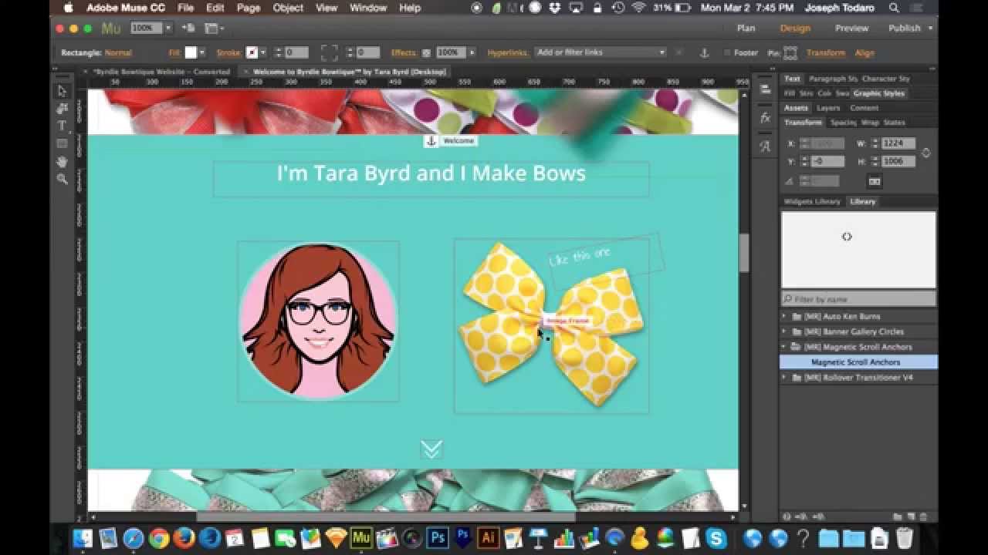Toggle the Footer checkbox
Viewport: 988px width, 555px height.
coord(727,52)
